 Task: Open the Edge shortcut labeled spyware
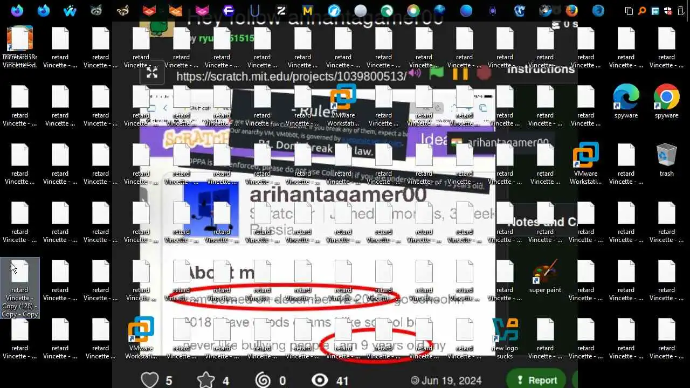[626, 102]
